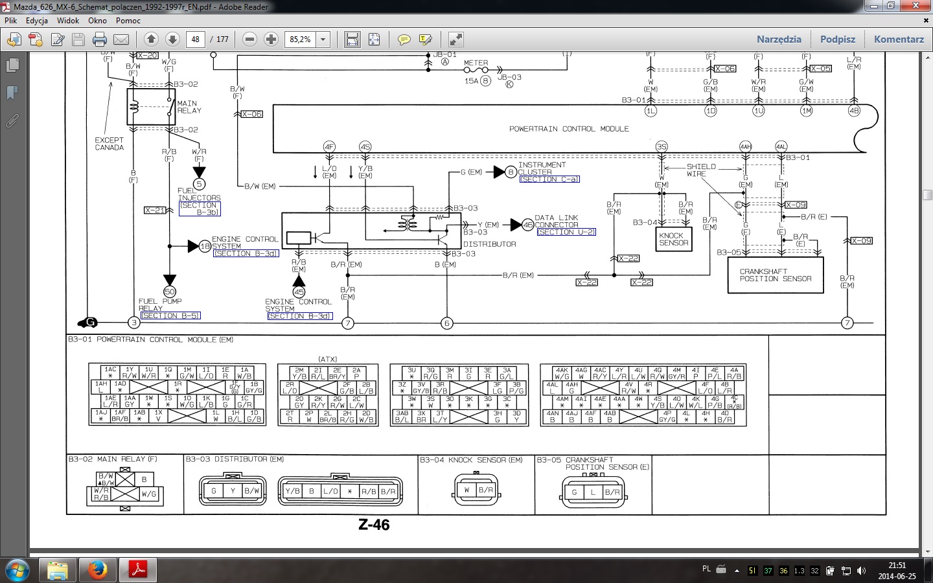Open the zoom level dropdown arrow

tap(323, 40)
